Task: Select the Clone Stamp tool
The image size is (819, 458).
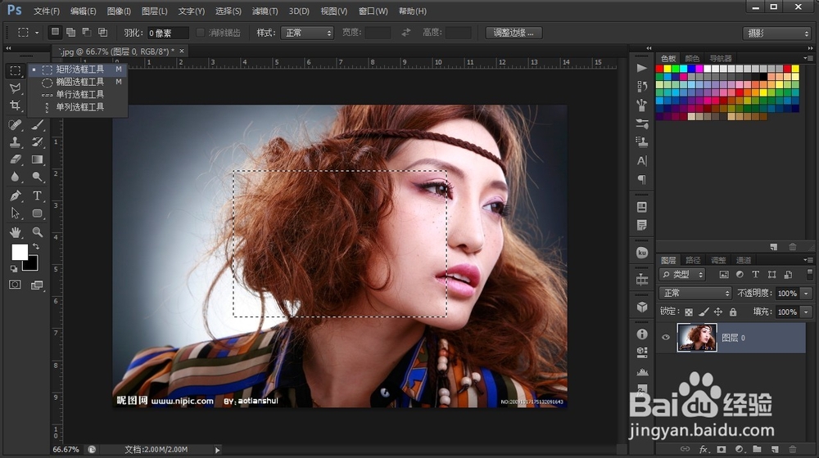Action: click(15, 142)
